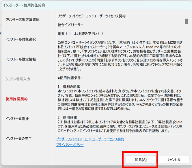Open the ブラザーソフトウェア エンドユーザーライセンス契約 link
Viewport: 192px width, 168px height.
coord(90,139)
